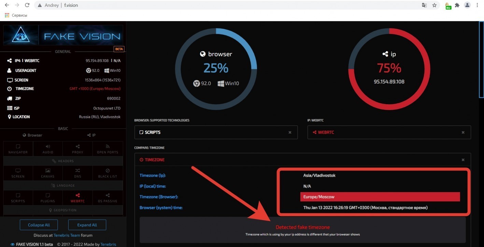Viewport: 484px width, 247px height.
Task: Bookmark this page with the star
Action: (434, 5)
